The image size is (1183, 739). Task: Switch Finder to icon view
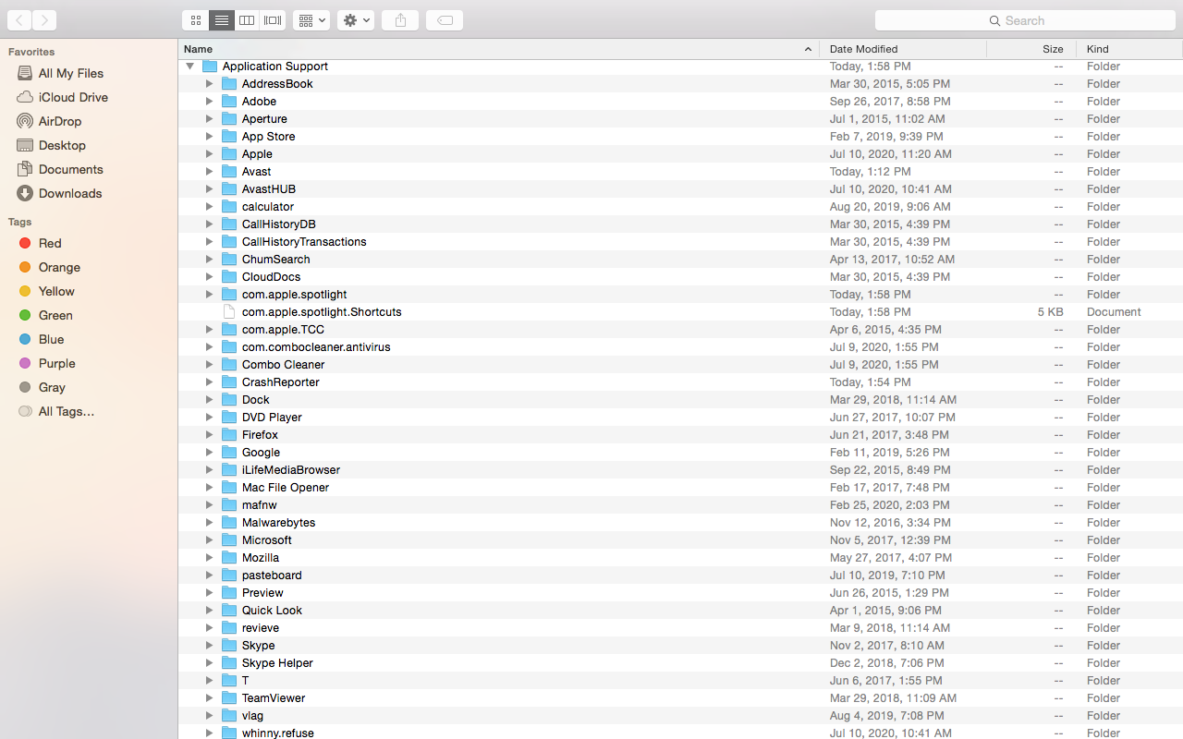tap(195, 20)
